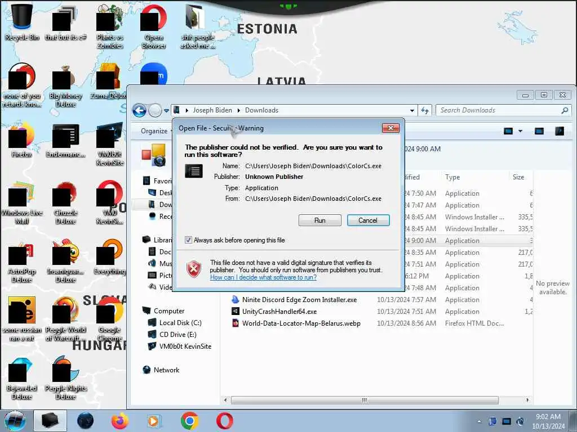Click the taskbar clock showing 9:02 AM
This screenshot has width=577, height=432.
548,421
